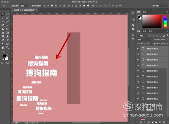Toggle the pixel layer filter icon
169x124 pixels.
coord(150,36)
